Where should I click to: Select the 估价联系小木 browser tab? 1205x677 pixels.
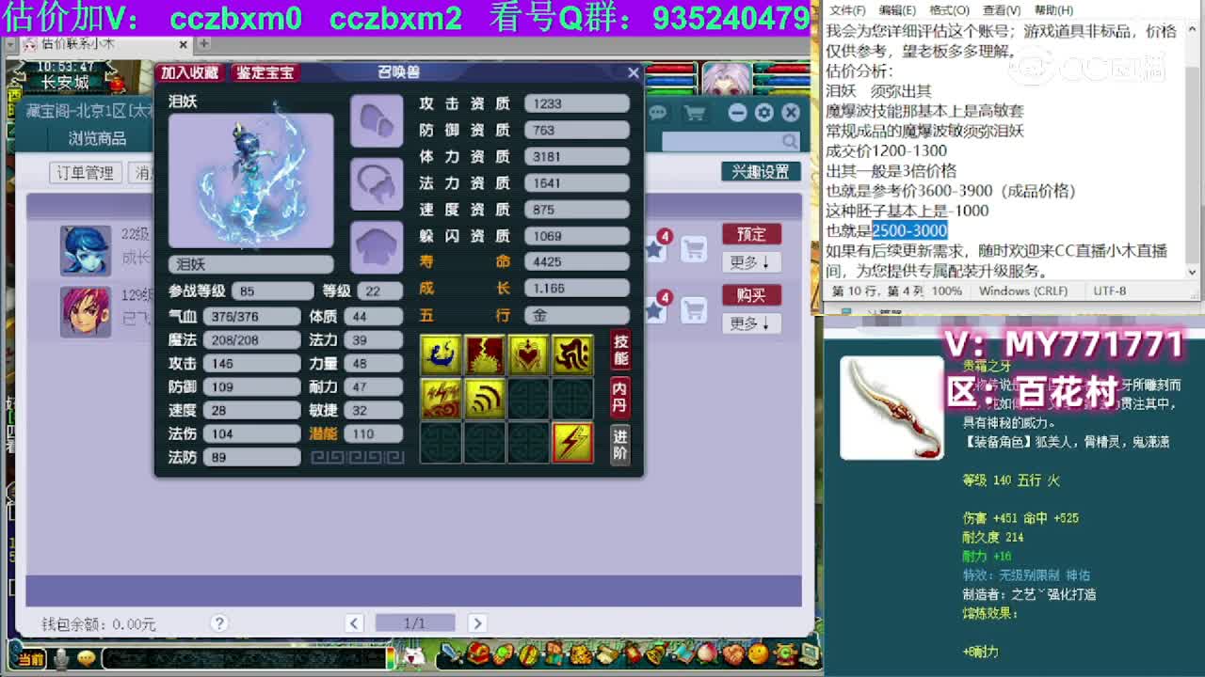104,44
